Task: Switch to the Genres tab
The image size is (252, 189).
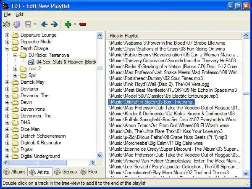Action: (x=66, y=172)
